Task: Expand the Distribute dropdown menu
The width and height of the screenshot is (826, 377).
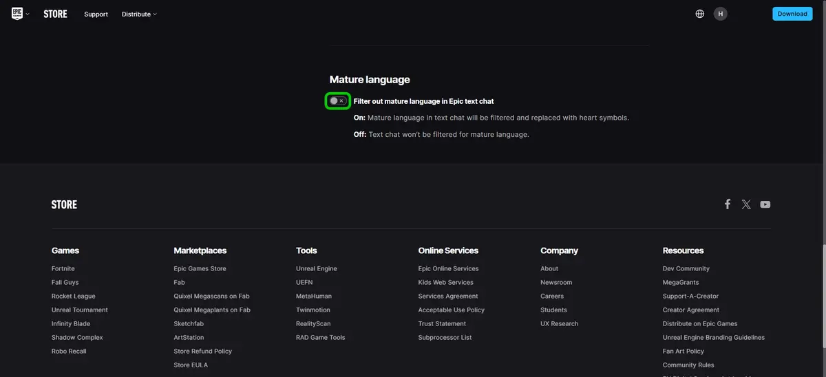Action: pos(139,14)
